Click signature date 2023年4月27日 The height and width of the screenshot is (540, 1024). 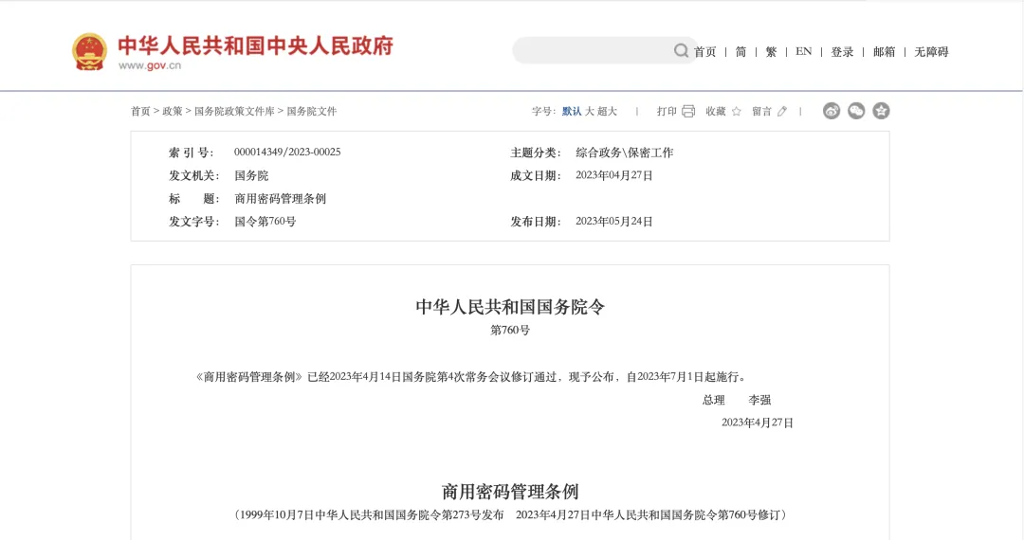(757, 423)
